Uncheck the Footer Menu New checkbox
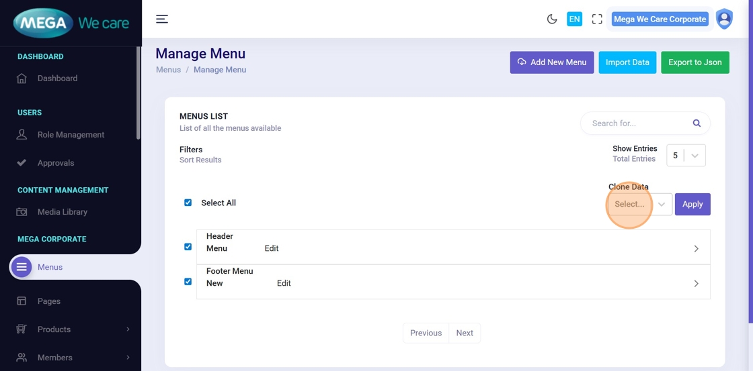 pos(188,282)
